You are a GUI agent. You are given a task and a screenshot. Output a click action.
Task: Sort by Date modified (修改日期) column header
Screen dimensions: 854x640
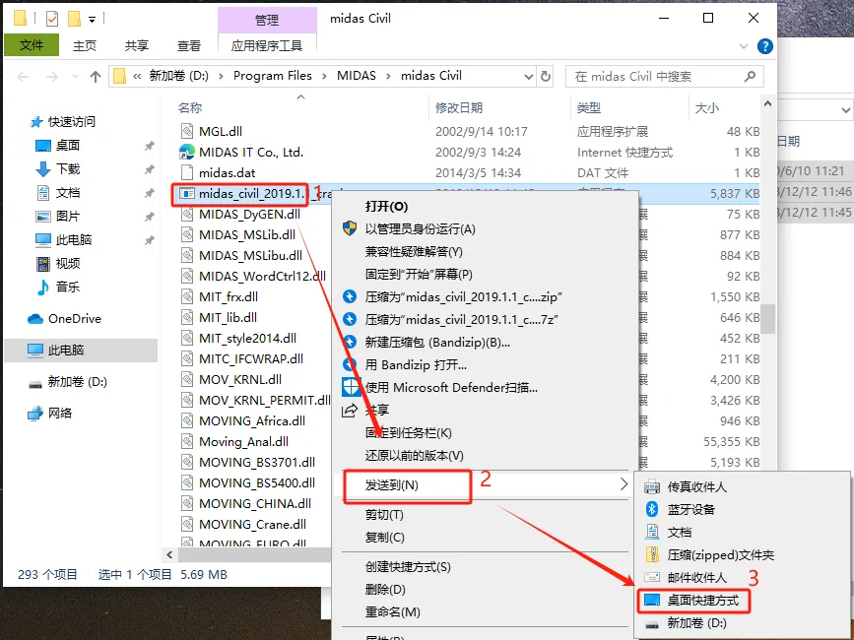coord(459,107)
